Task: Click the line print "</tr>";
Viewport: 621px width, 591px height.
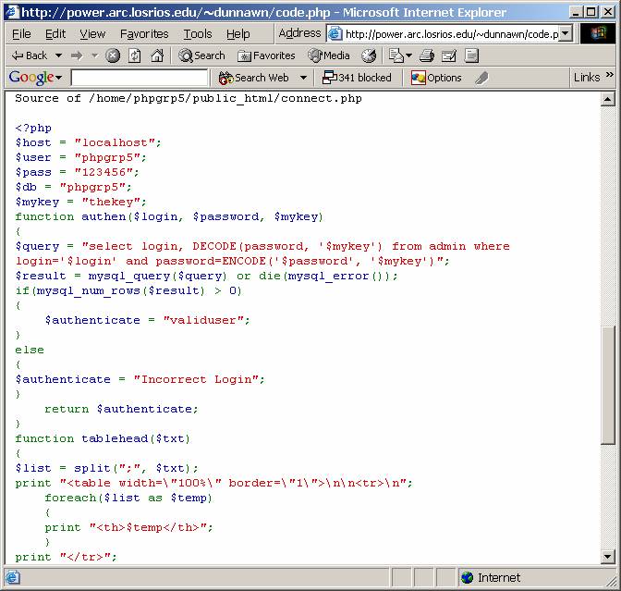Action: pos(67,558)
